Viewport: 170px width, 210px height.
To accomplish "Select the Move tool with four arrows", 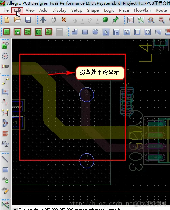I will [x=43, y=20].
